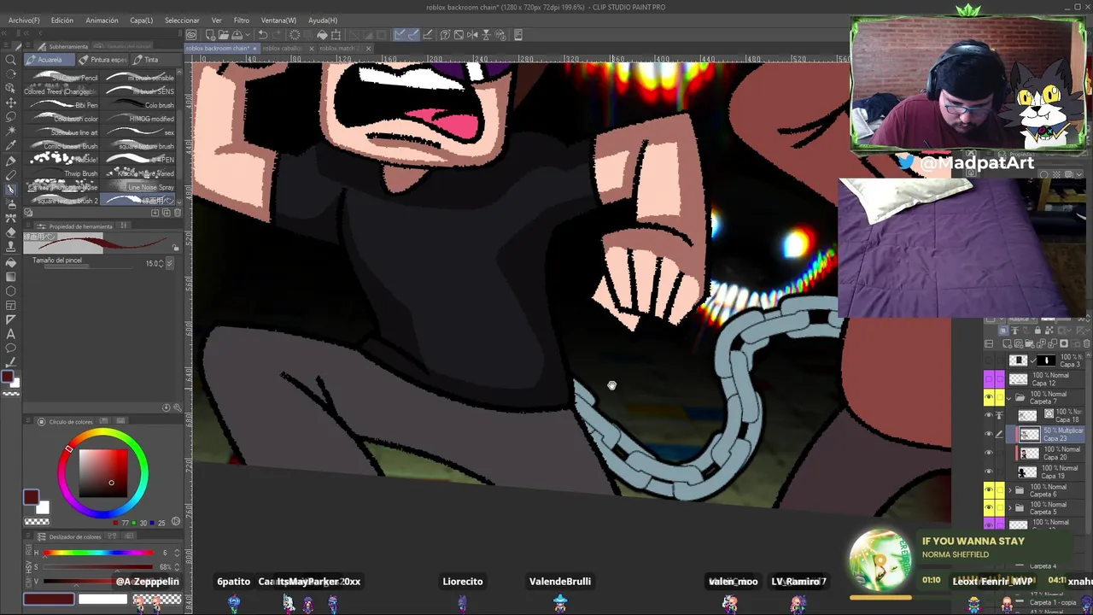The width and height of the screenshot is (1093, 615).
Task: Choose the Thwip Brush
Action: coord(63,173)
